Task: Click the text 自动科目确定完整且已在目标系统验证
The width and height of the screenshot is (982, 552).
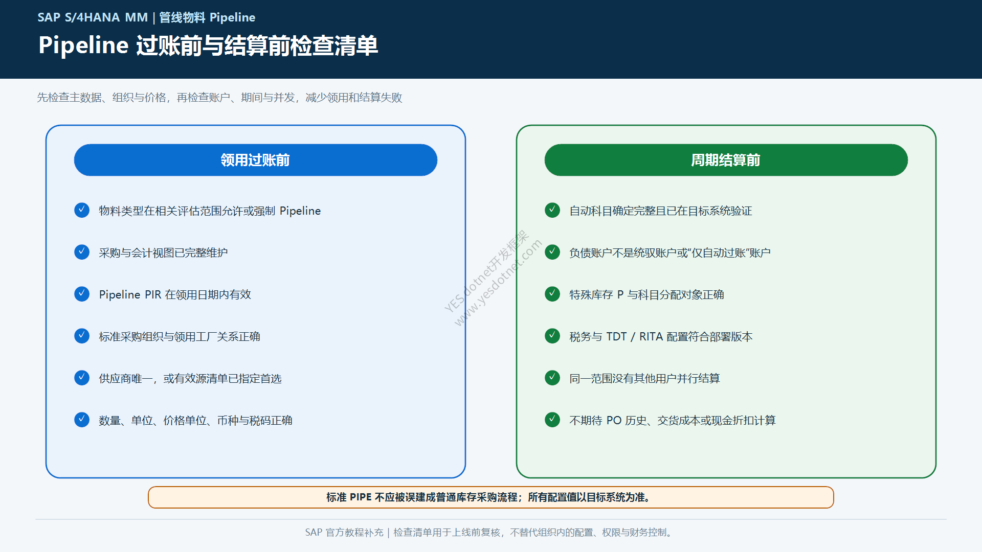Action: pyautogui.click(x=661, y=211)
